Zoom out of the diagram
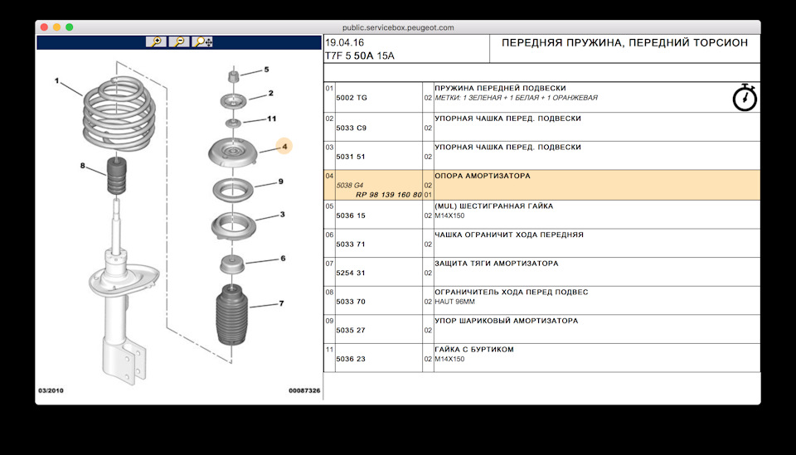Image resolution: width=796 pixels, height=455 pixels. click(179, 41)
